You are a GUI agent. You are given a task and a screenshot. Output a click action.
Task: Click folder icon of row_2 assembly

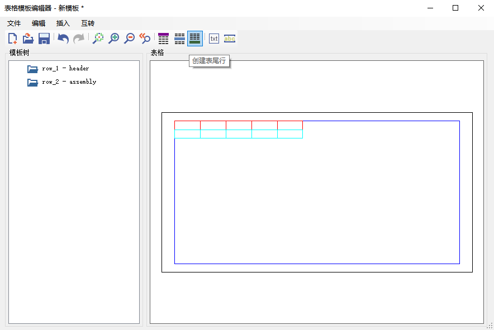click(32, 82)
